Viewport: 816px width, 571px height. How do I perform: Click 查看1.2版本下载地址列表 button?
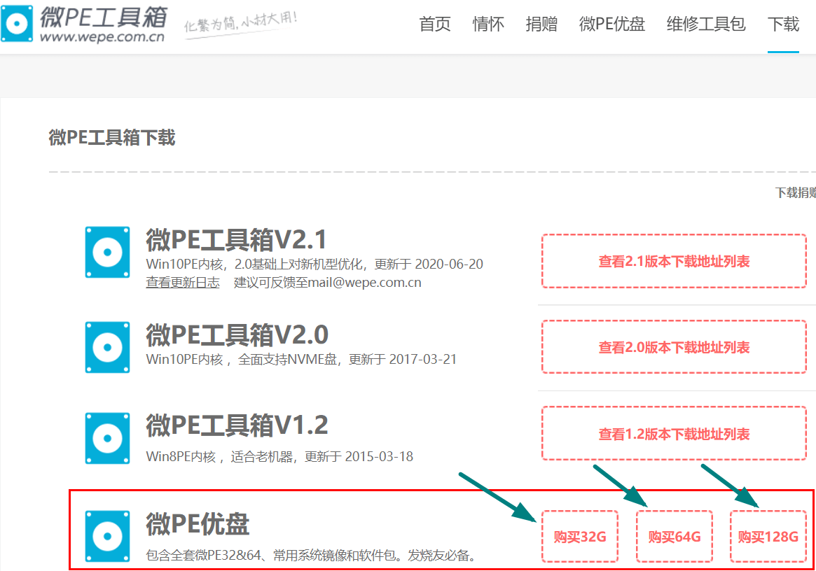click(x=674, y=434)
